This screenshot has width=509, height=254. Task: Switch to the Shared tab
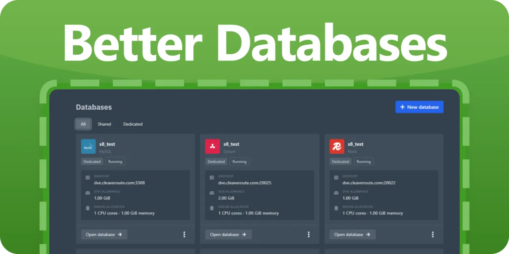[104, 124]
